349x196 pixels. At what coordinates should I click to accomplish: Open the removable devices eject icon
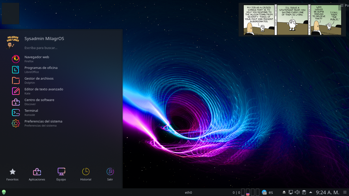click(x=284, y=192)
